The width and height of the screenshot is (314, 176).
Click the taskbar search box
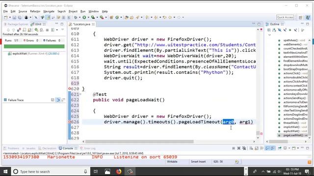(50, 172)
